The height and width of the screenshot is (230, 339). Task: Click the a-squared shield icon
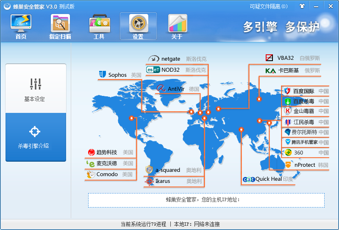pyautogui.click(x=149, y=170)
